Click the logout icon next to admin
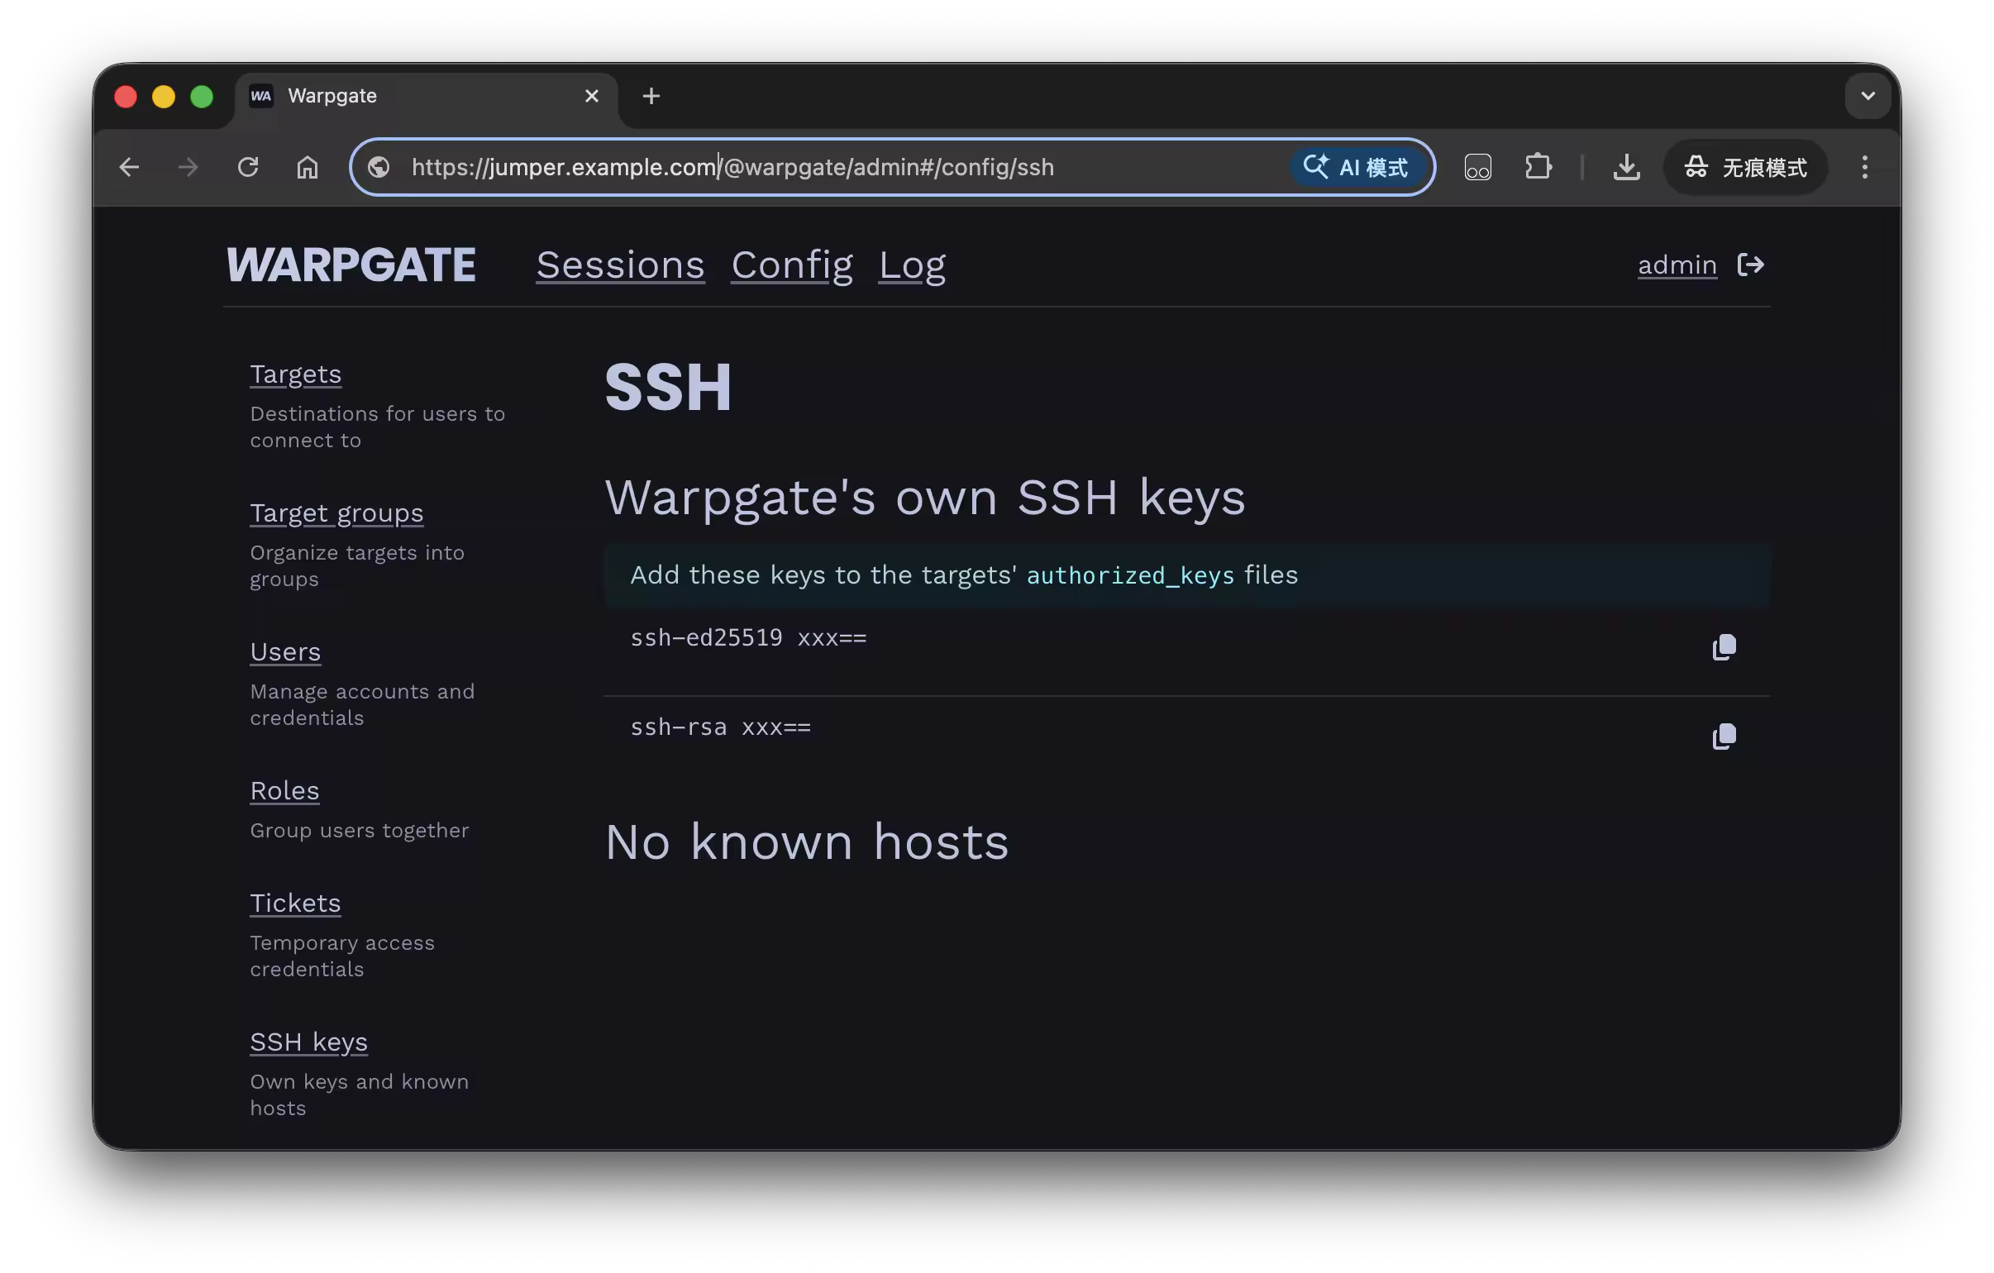 click(x=1751, y=265)
